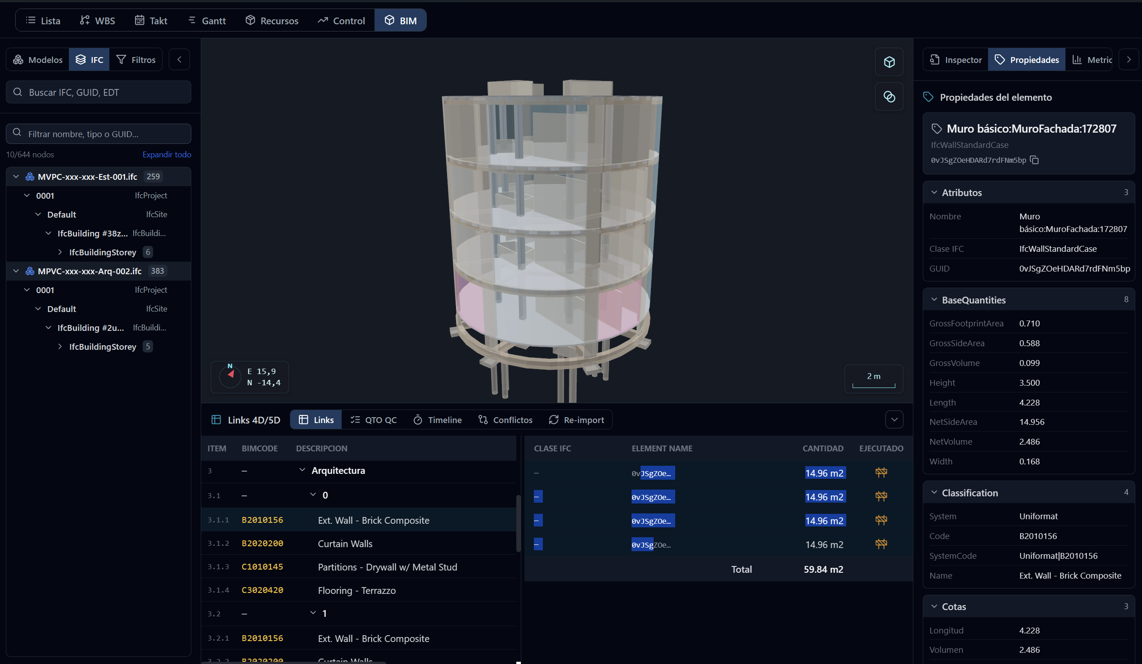This screenshot has height=664, width=1142.
Task: Expand the IfcBuildingStorey node with 6 items
Action: 60,252
